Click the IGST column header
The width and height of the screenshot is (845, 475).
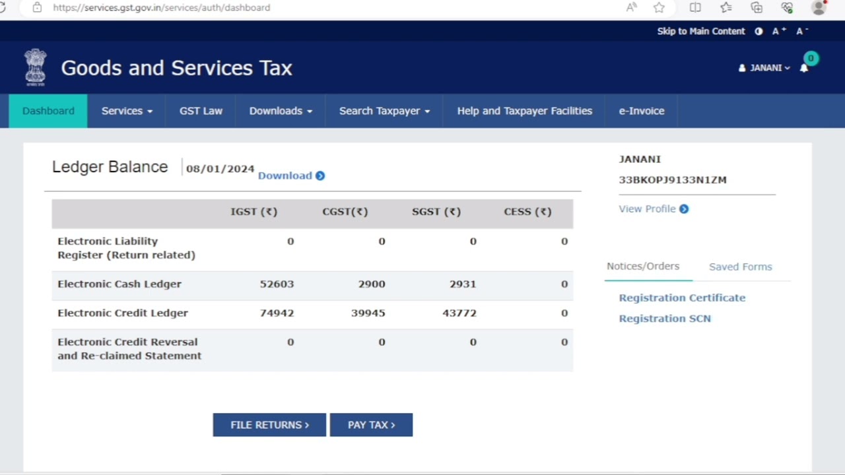coord(254,212)
